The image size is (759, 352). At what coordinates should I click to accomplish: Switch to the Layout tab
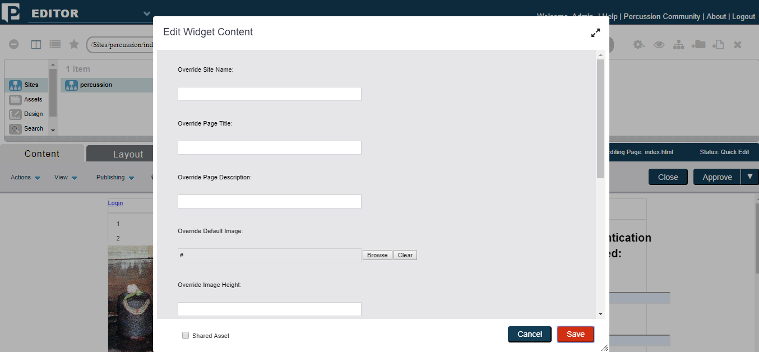121,154
